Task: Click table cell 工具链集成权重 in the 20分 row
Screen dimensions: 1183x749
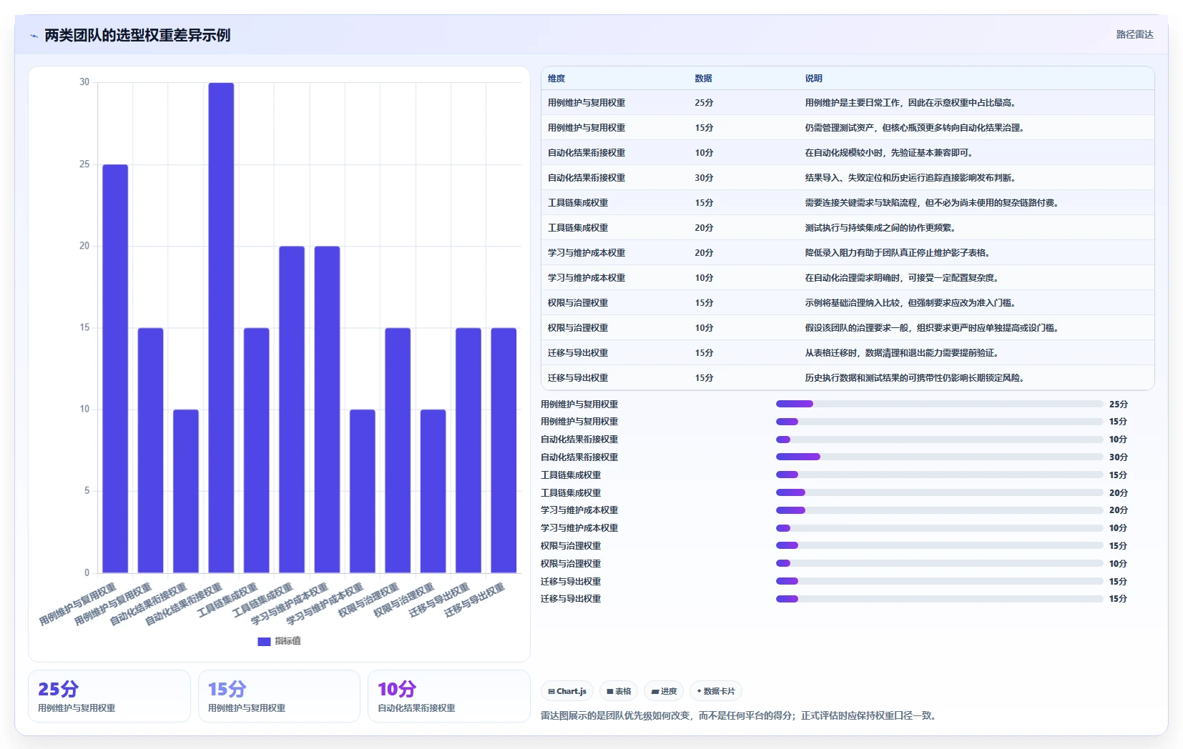Action: [578, 228]
